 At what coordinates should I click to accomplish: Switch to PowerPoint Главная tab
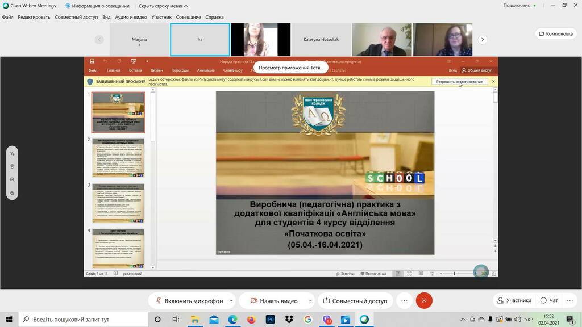[x=114, y=70]
